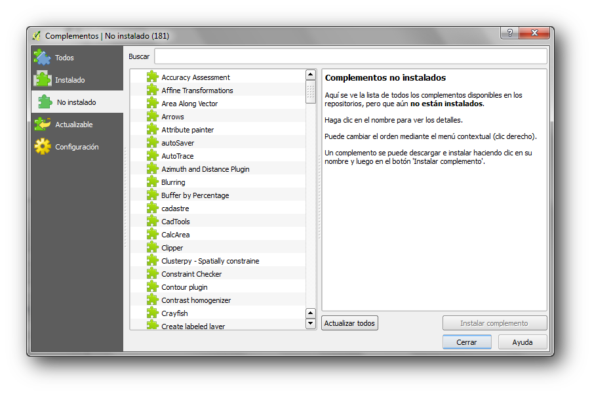Click the plugin icon beside Attribute painter
The height and width of the screenshot is (396, 594).
[x=152, y=129]
